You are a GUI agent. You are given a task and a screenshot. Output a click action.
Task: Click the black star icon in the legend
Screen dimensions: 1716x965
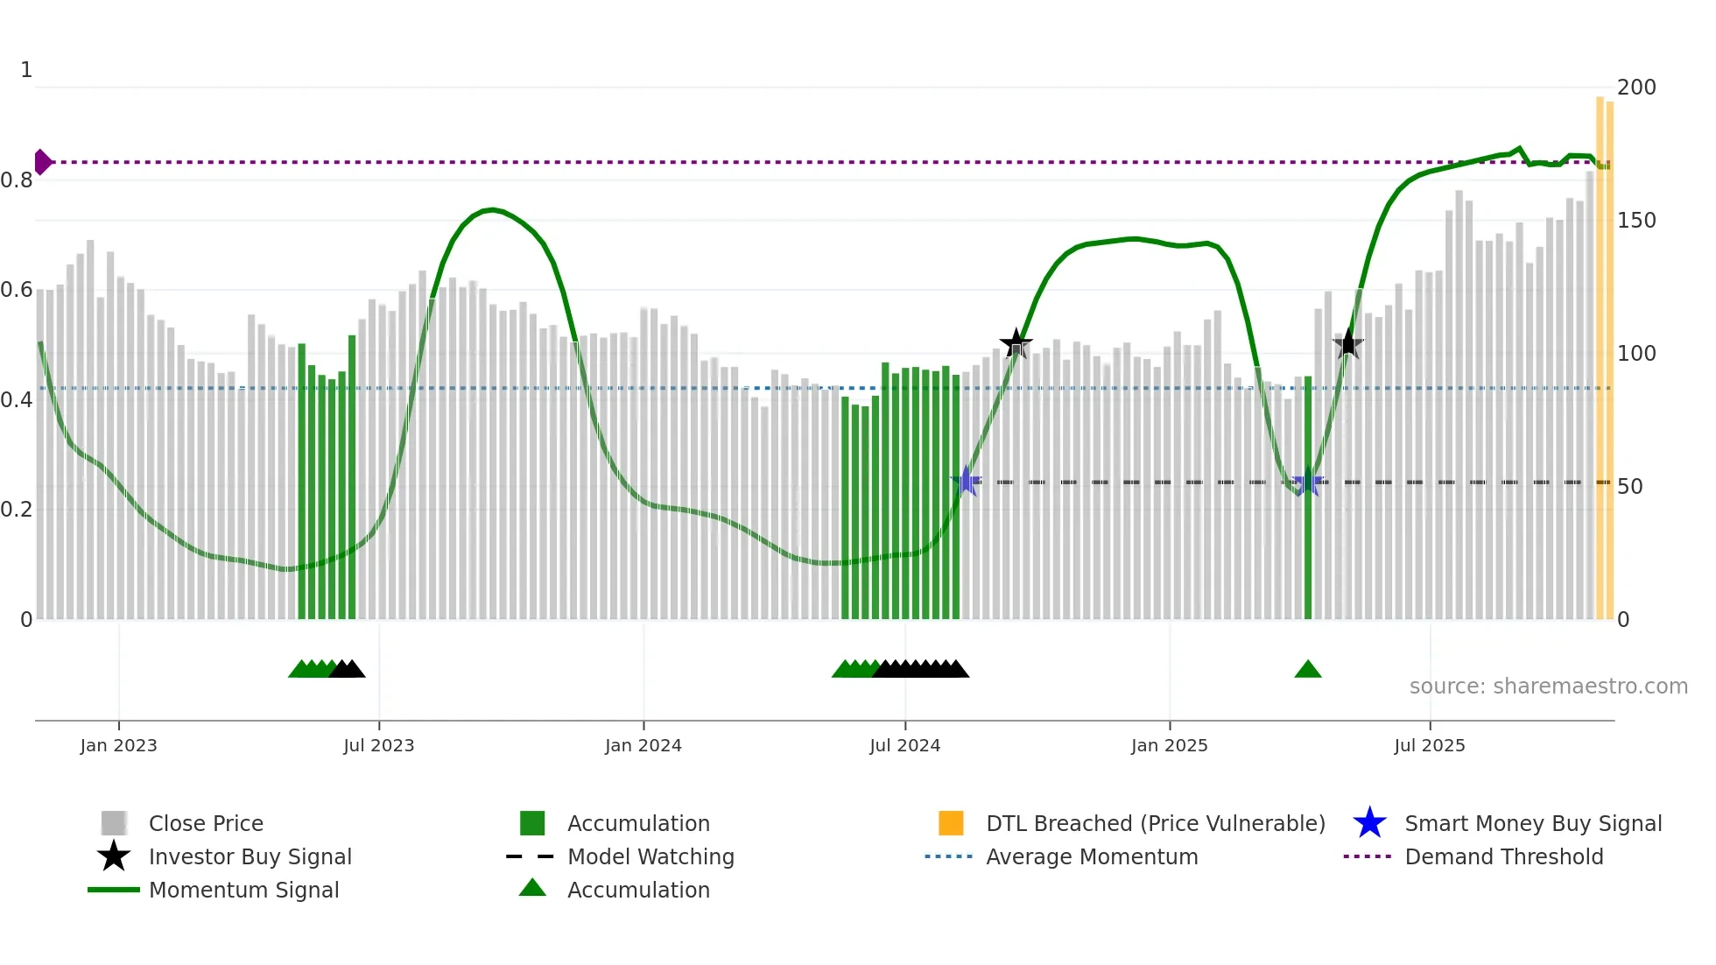[x=114, y=856]
